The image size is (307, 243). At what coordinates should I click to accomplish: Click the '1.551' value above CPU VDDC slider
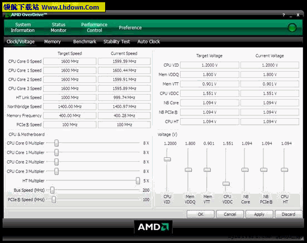(x=228, y=143)
